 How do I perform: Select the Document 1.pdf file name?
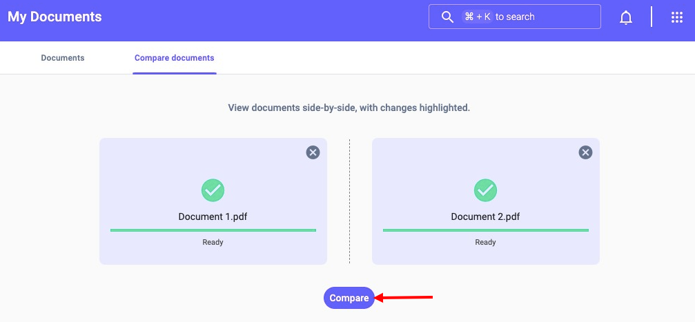click(213, 217)
